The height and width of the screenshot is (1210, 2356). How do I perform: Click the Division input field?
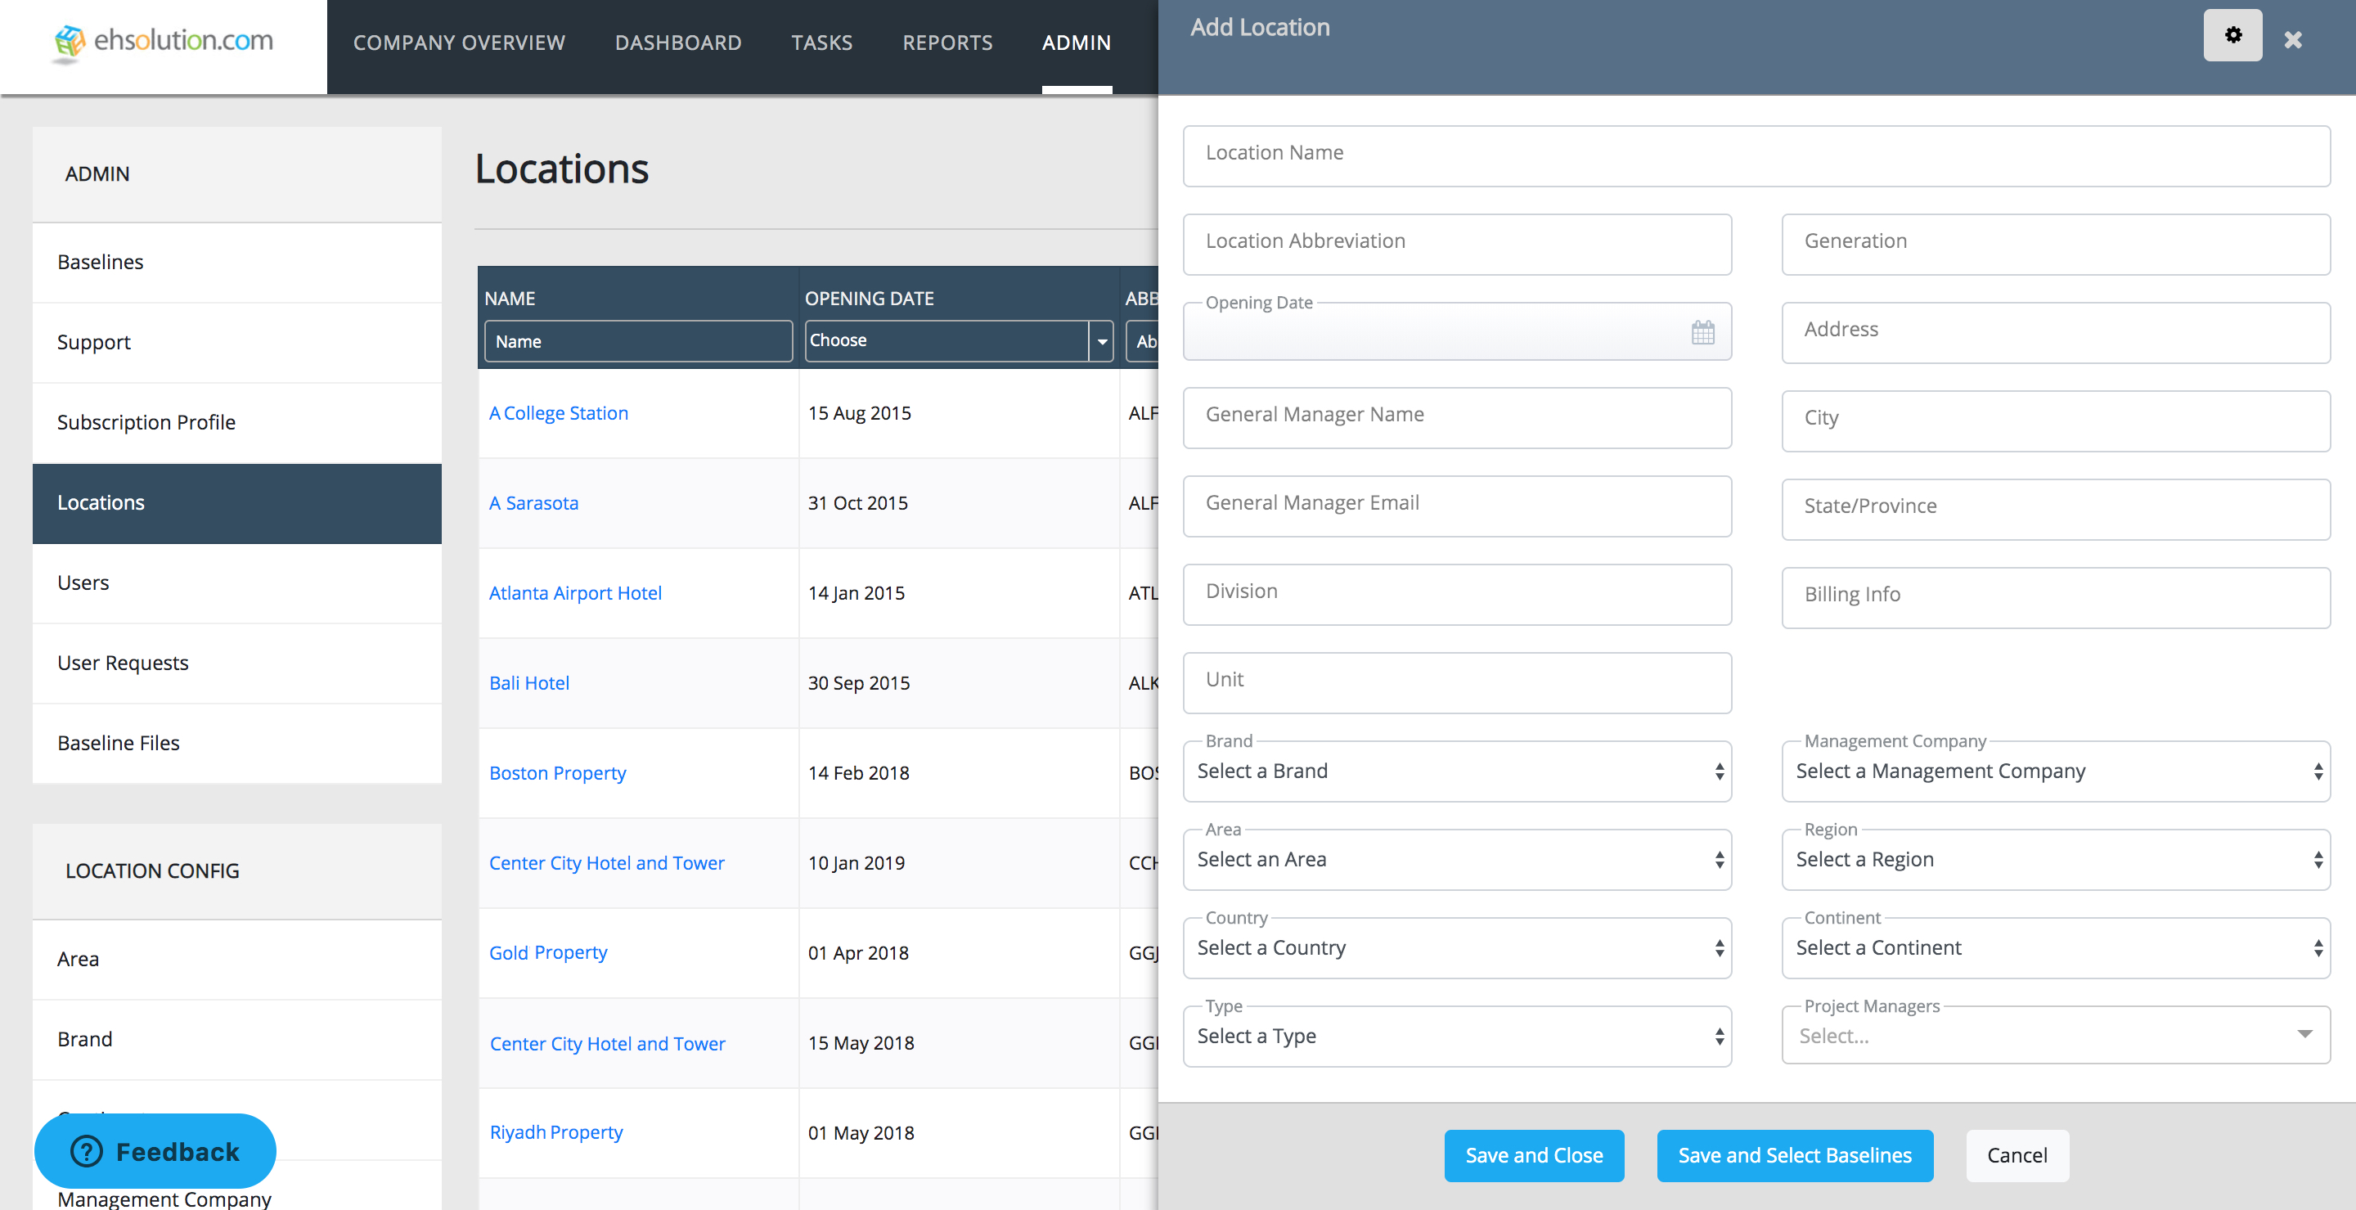click(x=1457, y=595)
